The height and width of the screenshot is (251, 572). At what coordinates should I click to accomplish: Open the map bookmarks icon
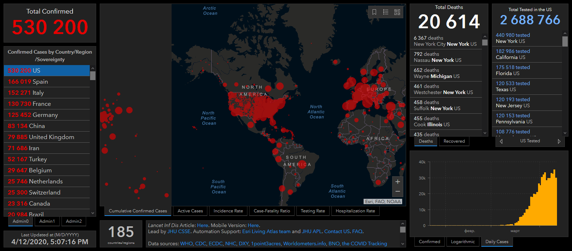pyautogui.click(x=374, y=12)
